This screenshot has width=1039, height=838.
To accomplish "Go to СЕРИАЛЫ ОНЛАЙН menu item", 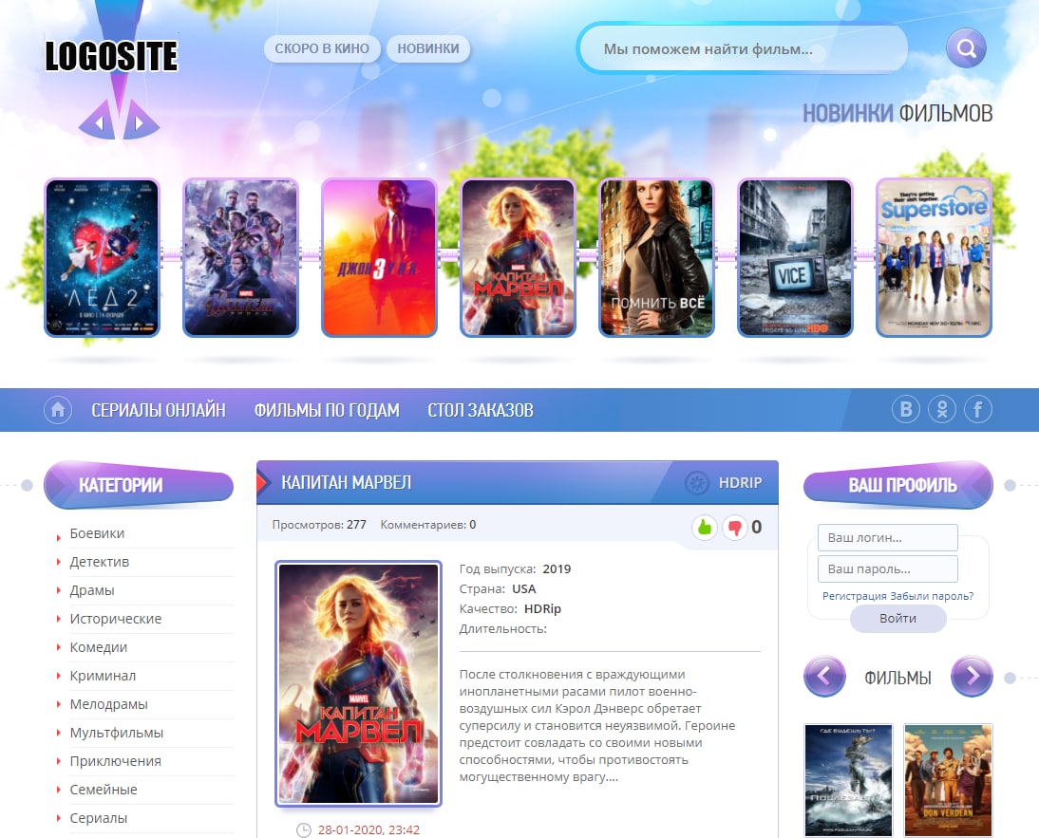I will (x=159, y=410).
